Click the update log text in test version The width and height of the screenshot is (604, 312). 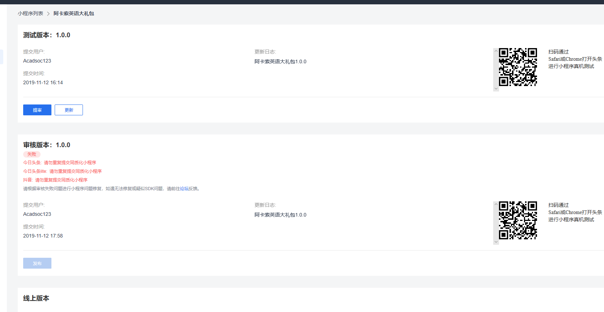point(280,61)
